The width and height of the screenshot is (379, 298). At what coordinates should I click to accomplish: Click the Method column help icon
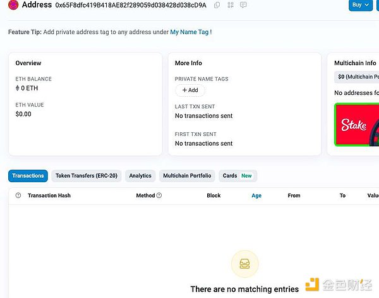point(159,196)
